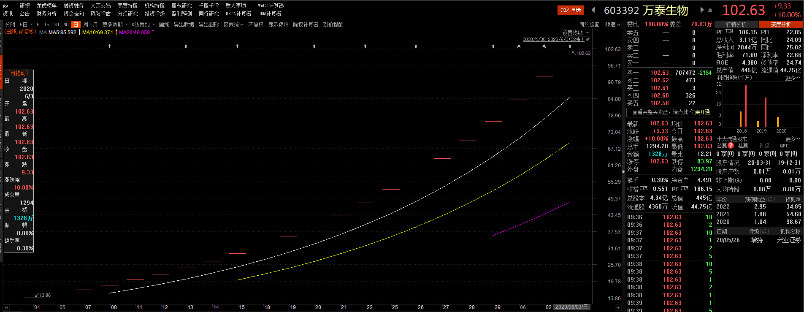The width and height of the screenshot is (804, 312).
Task: Open the 龙虎榜单 menu item
Action: click(x=46, y=5)
